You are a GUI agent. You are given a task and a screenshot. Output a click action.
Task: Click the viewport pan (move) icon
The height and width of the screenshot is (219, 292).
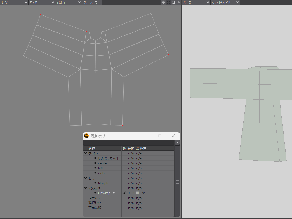coord(164,2)
